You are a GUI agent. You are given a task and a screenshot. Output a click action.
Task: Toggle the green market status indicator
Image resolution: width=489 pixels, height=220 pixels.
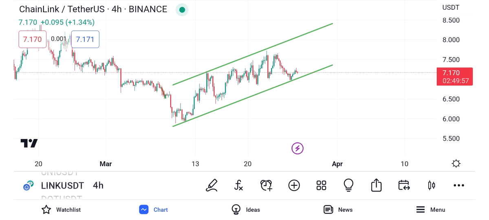pyautogui.click(x=182, y=10)
